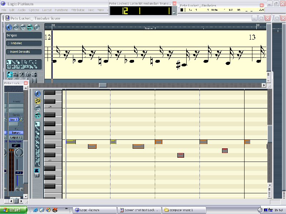
Task: Select the Pencil tool in the score toolbox
Action: click(14, 62)
